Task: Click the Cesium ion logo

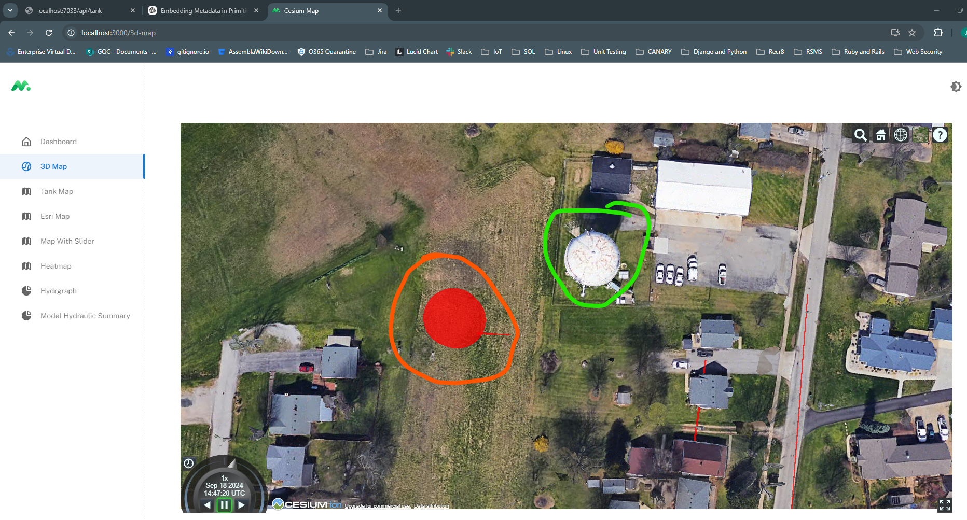Action: coord(307,504)
